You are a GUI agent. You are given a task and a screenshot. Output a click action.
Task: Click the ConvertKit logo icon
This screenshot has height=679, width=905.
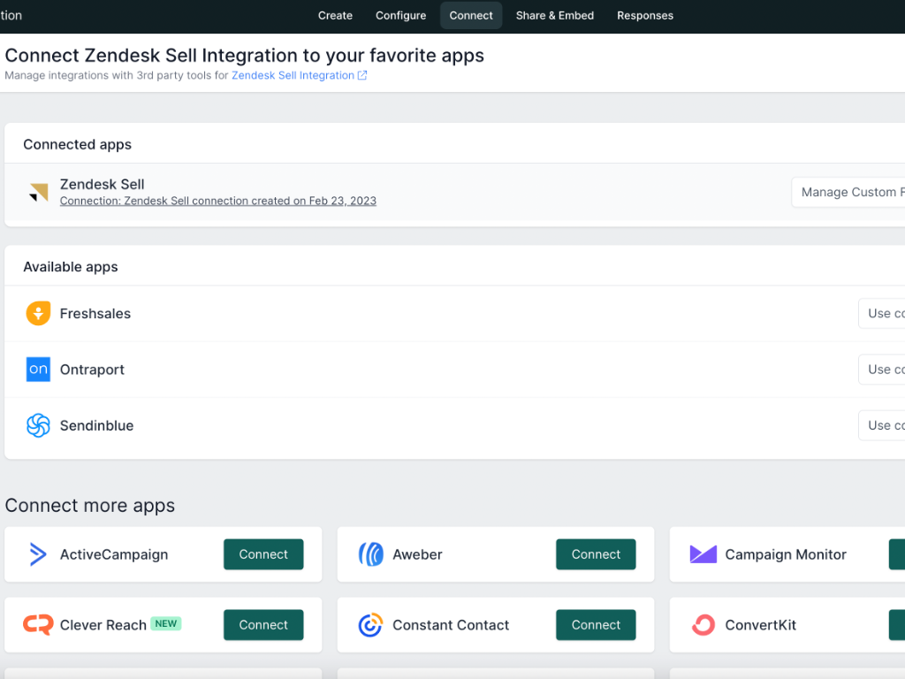(x=703, y=625)
